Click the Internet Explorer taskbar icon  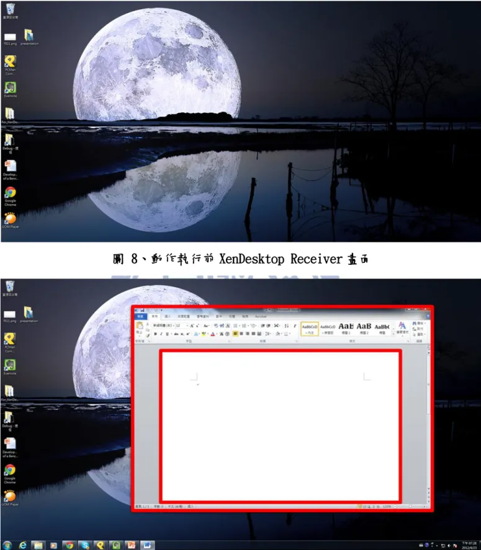[x=23, y=545]
